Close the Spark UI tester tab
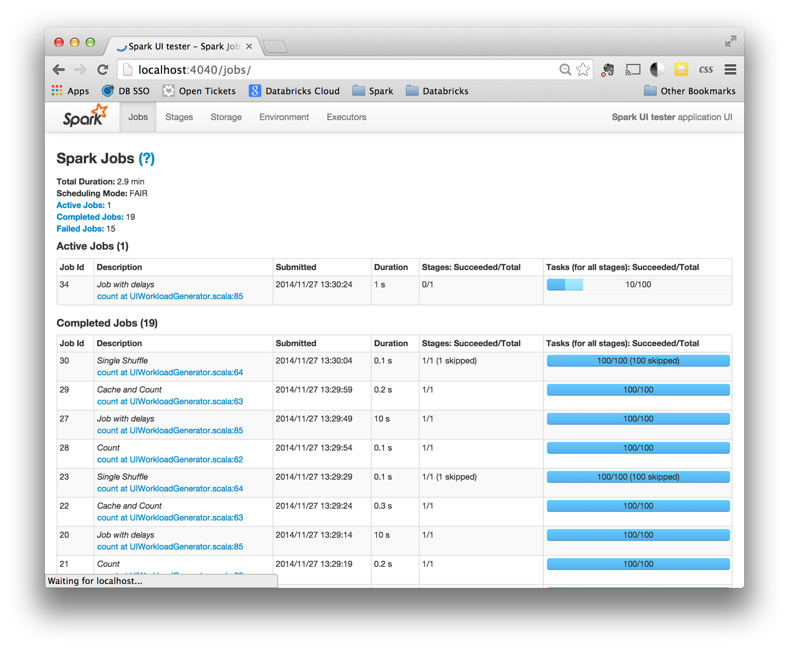 [249, 46]
